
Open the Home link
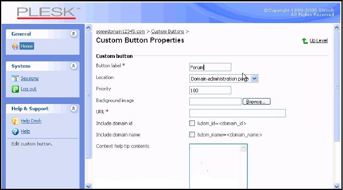click(x=27, y=46)
